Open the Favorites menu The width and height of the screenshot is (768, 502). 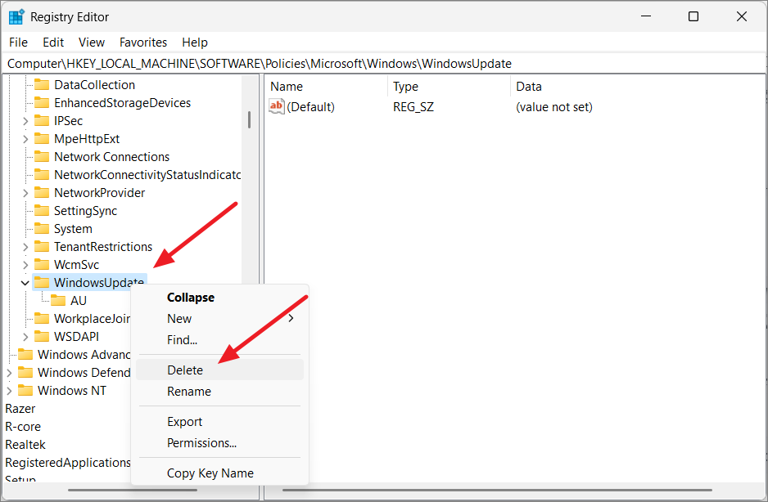pos(143,42)
